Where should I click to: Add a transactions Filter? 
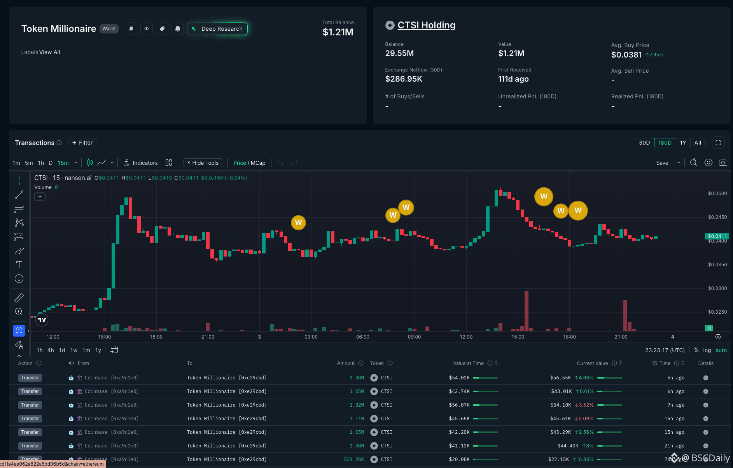[82, 143]
